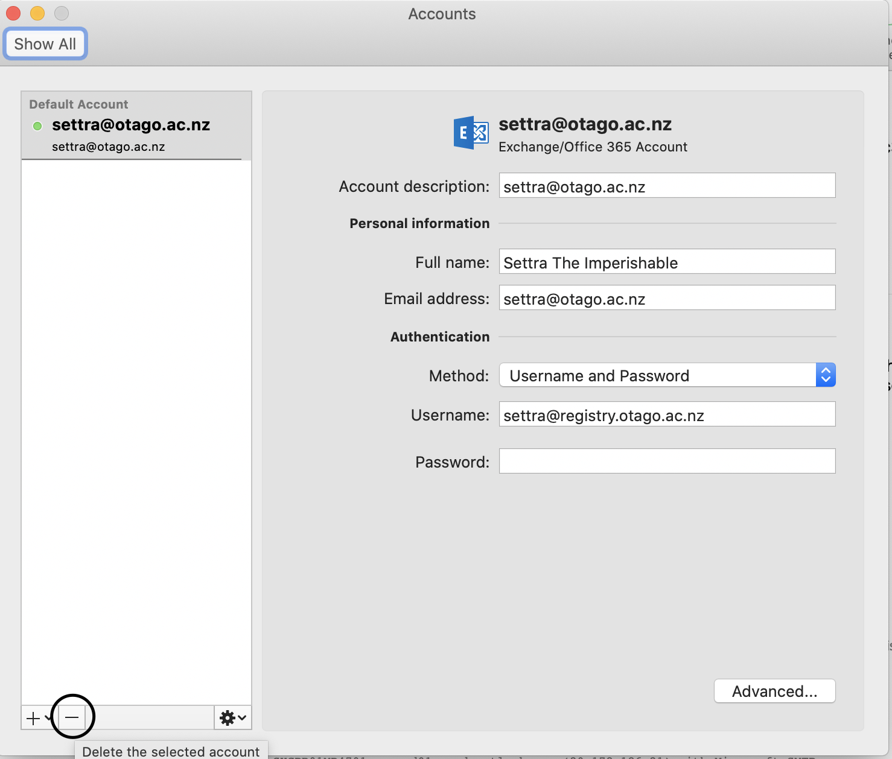The height and width of the screenshot is (759, 892).
Task: Click the blank area of accounts list
Action: click(x=136, y=422)
